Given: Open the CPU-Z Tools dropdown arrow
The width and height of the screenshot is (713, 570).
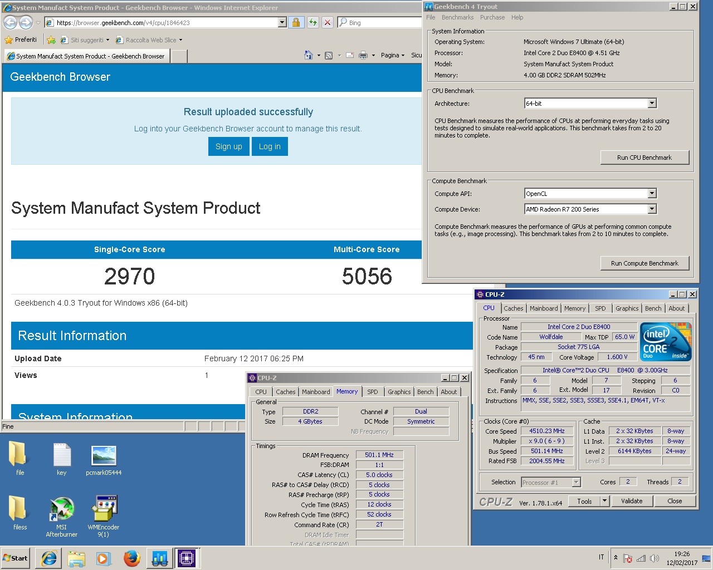Looking at the screenshot, I should click(605, 501).
